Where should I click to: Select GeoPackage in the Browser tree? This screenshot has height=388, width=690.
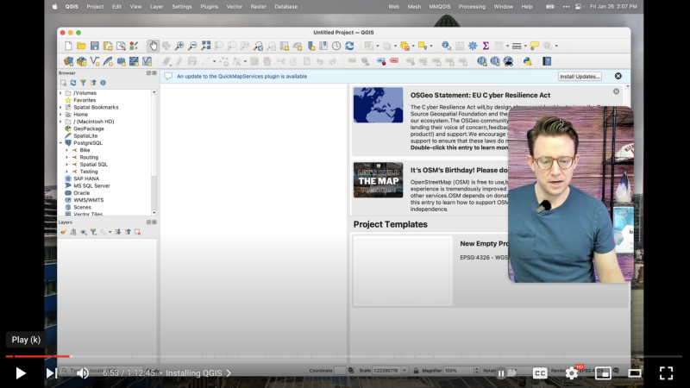(89, 128)
